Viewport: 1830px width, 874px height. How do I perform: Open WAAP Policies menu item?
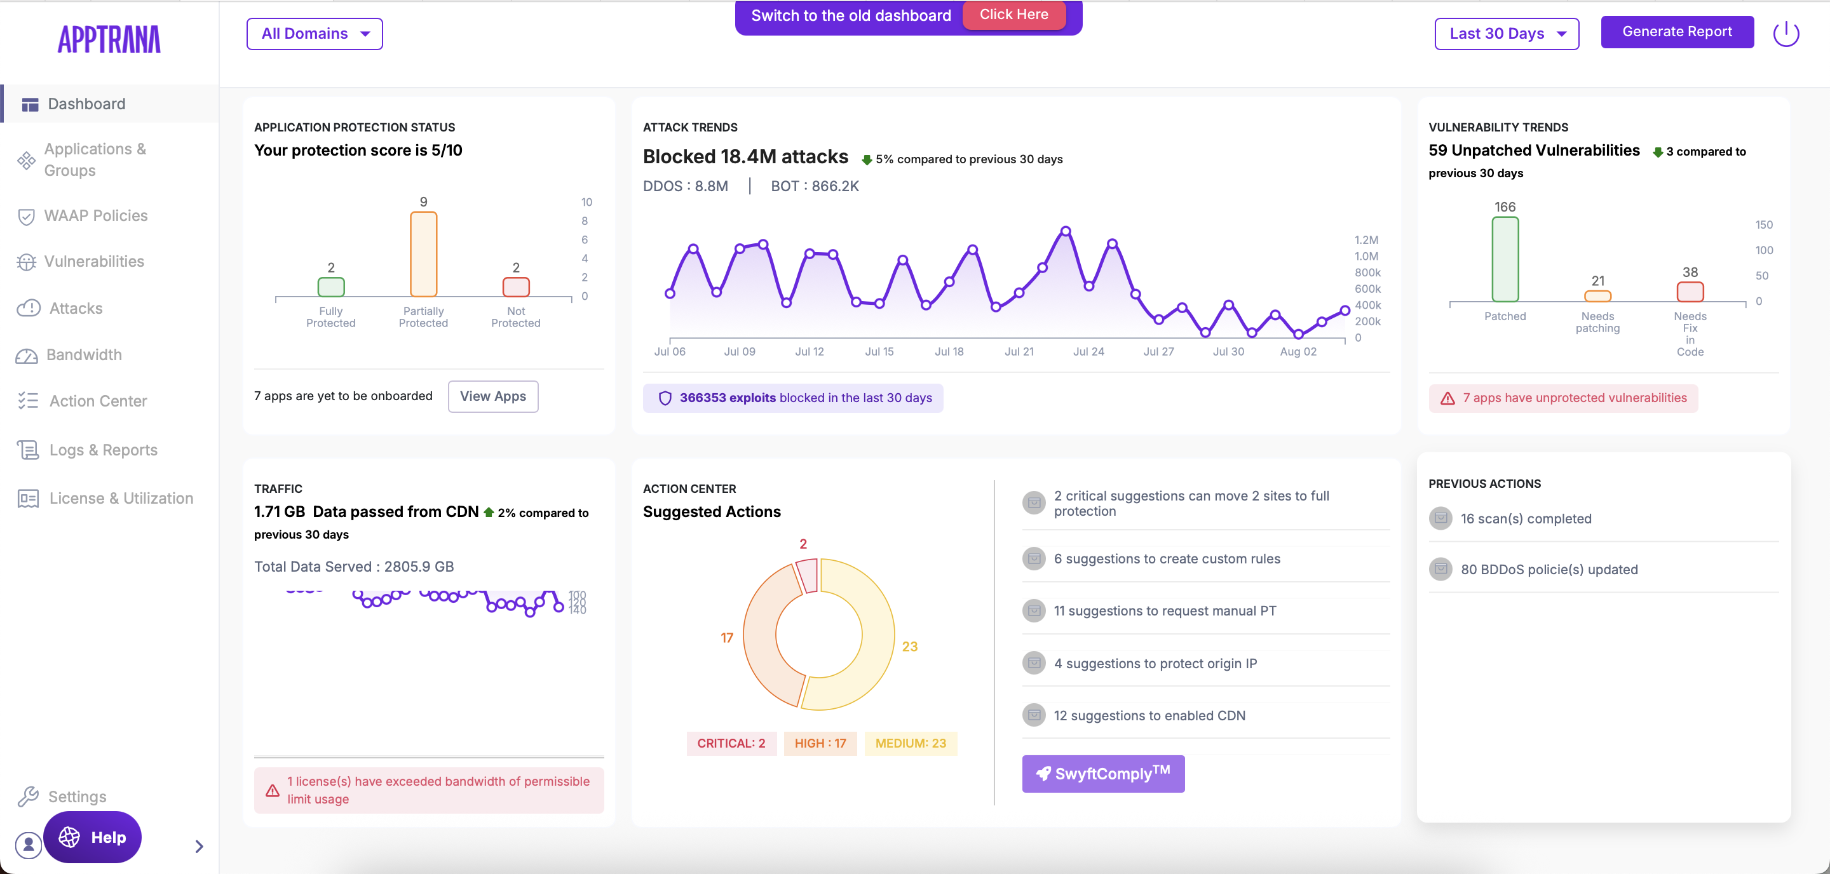pos(95,216)
